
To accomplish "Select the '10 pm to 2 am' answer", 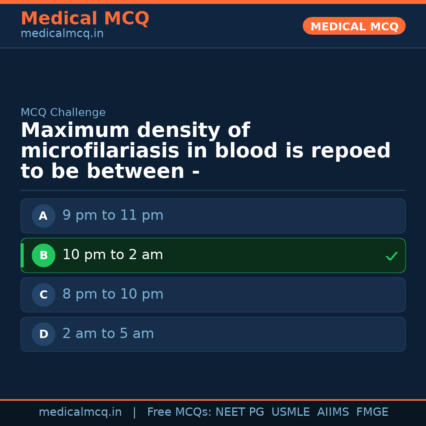I will coord(113,255).
